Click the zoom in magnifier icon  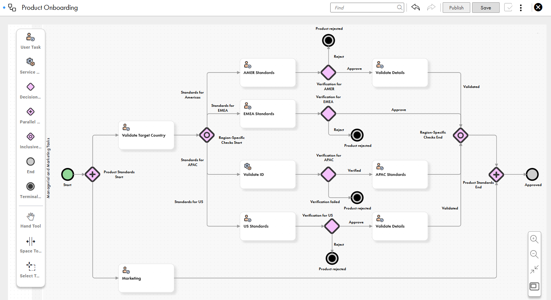pos(534,239)
